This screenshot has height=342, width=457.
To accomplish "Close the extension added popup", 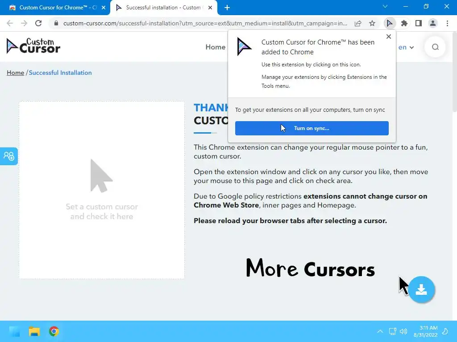I will click(x=389, y=37).
